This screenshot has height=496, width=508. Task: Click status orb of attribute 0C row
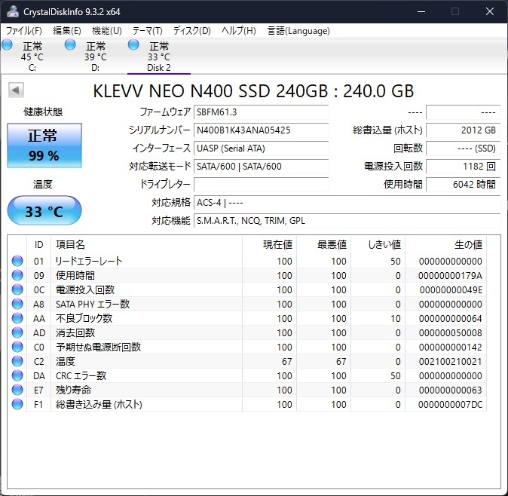(x=17, y=289)
